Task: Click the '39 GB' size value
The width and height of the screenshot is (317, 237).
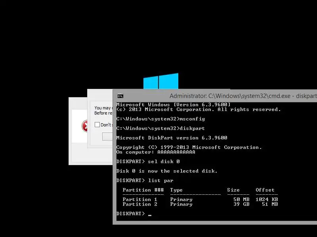Action: click(x=241, y=204)
